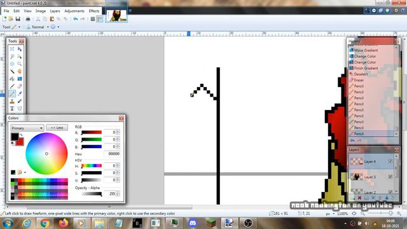
Task: Toggle Layer 2 visibility checkbox
Action: pos(390,192)
